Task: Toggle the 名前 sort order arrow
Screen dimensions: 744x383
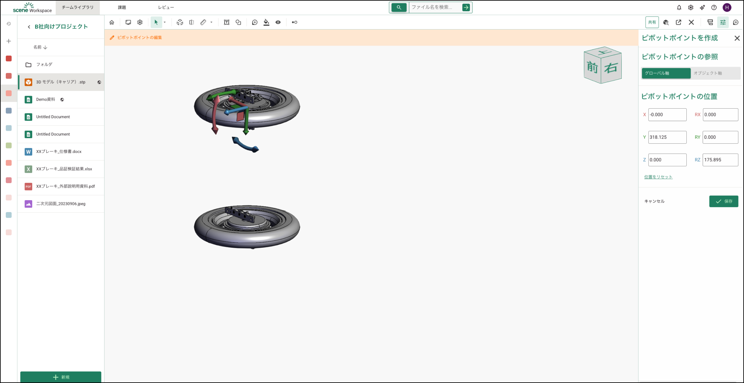Action: click(x=45, y=47)
